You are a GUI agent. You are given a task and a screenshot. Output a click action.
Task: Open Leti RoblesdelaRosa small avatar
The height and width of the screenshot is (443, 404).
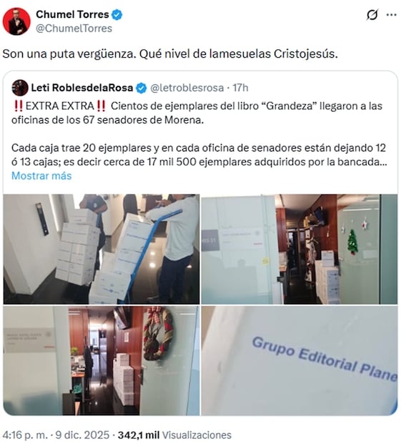20,88
